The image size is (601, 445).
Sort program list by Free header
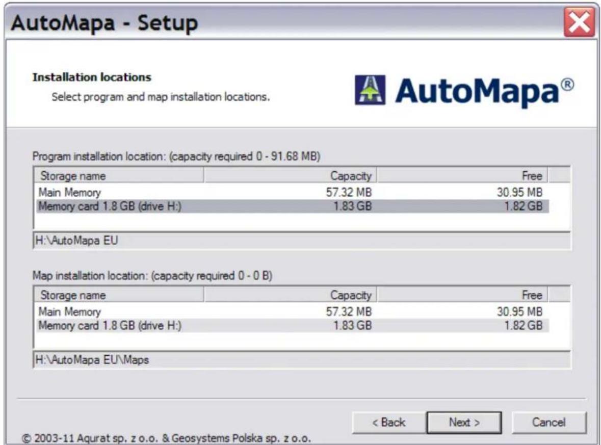click(x=462, y=175)
